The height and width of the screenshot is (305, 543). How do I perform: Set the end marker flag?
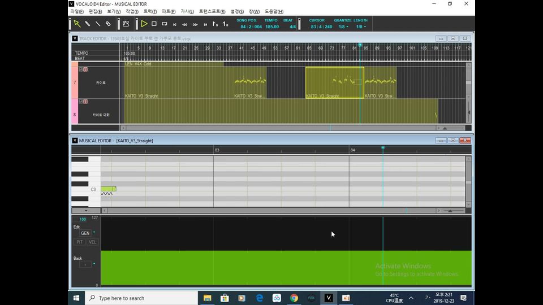click(x=226, y=24)
